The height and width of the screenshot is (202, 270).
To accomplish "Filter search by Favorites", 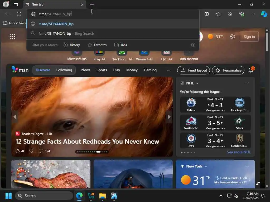I will tap(97, 45).
